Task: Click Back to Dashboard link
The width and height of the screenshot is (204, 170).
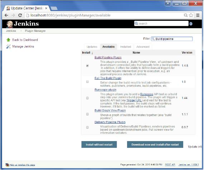Action: pos(25,40)
